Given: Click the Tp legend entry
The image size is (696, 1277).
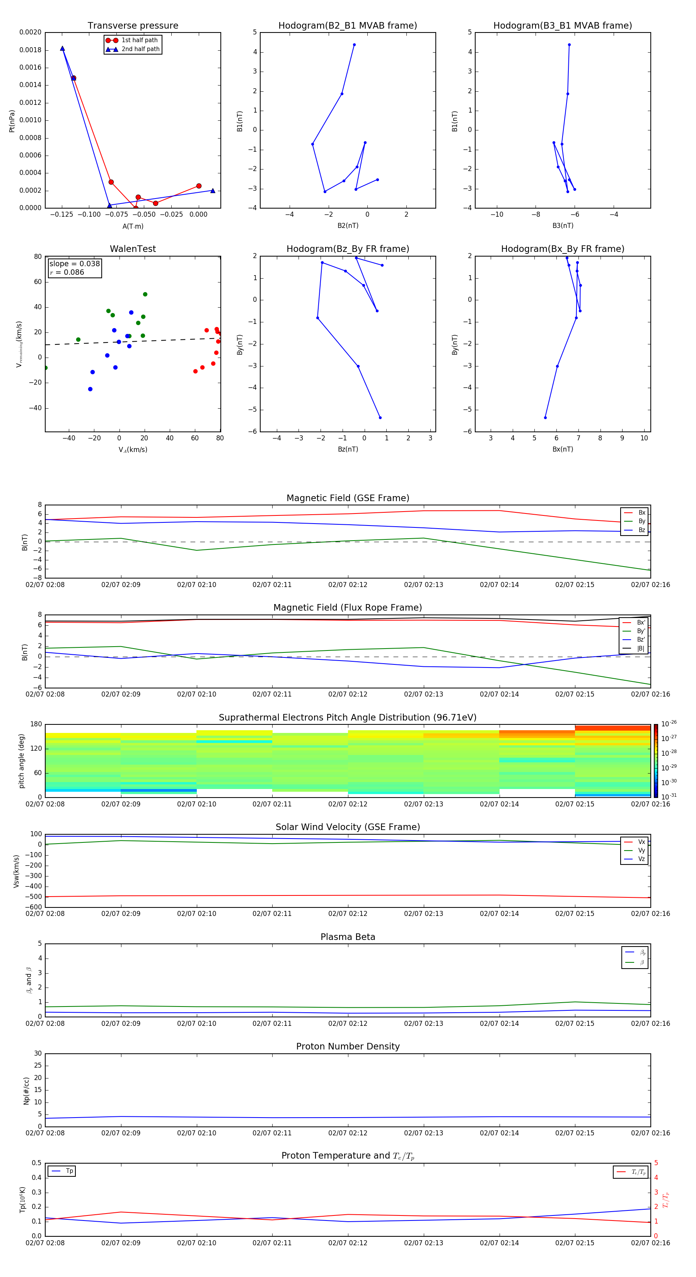Looking at the screenshot, I should point(62,1171).
